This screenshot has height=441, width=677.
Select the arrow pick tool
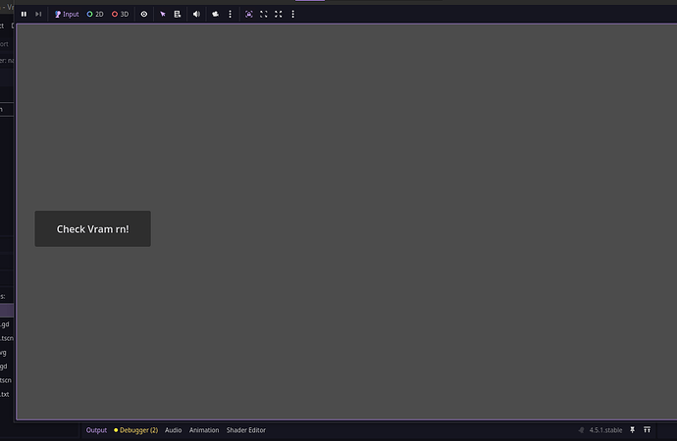pyautogui.click(x=163, y=15)
